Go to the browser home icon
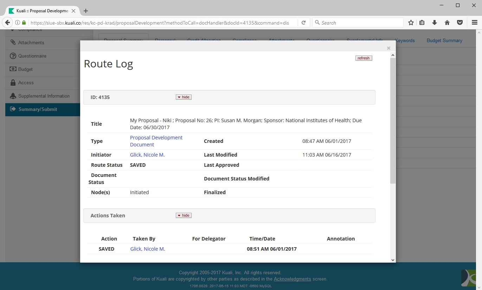Viewport: 482px width, 290px height. pyautogui.click(x=447, y=23)
